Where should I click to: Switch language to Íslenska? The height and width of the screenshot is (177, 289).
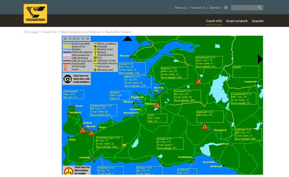pyautogui.click(x=214, y=8)
